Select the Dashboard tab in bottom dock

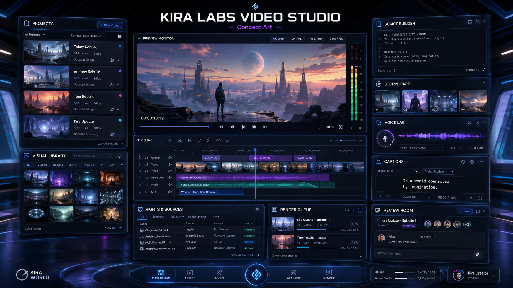coord(161,275)
